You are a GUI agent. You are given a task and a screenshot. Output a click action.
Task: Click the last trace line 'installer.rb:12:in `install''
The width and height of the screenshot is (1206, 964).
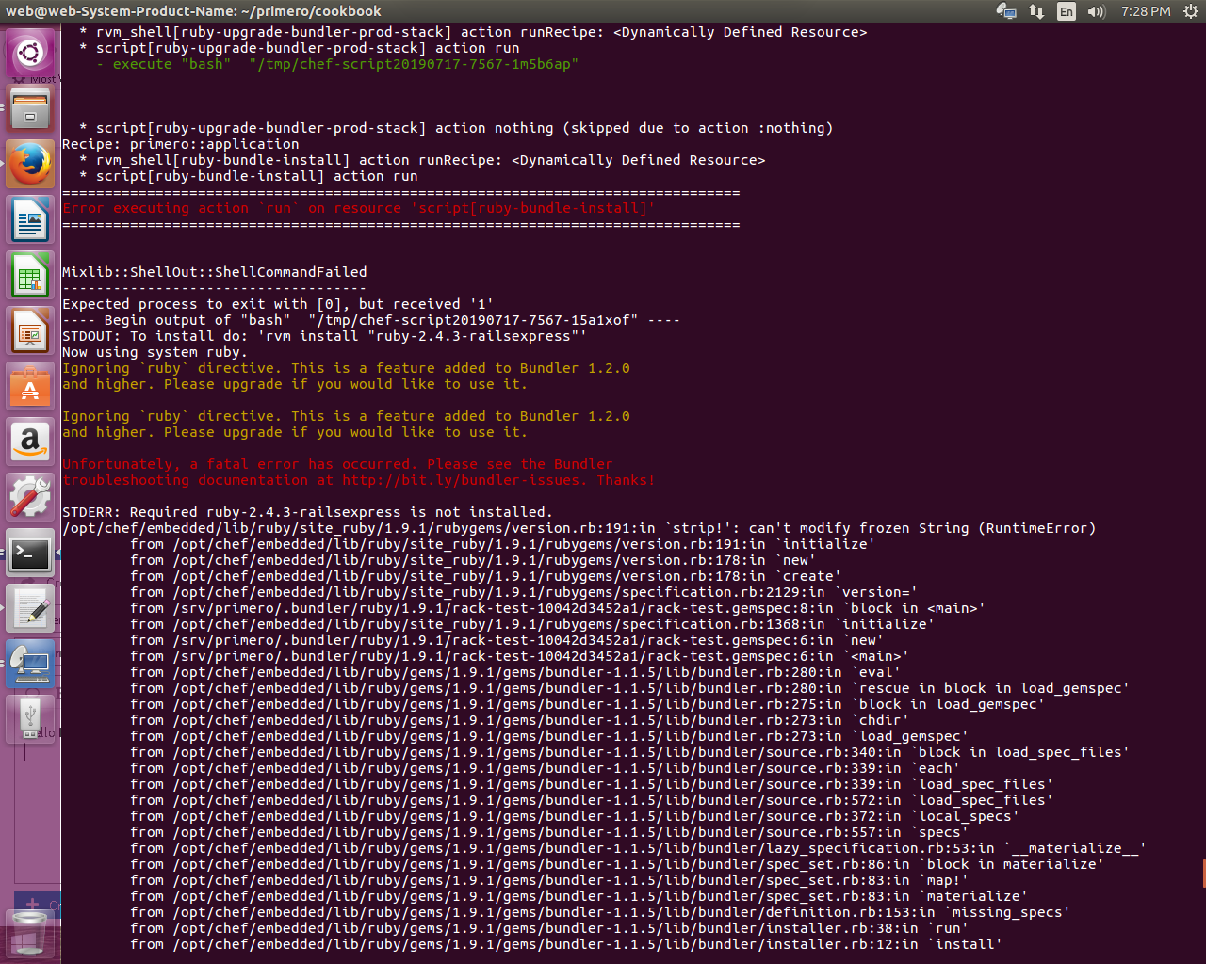point(566,944)
